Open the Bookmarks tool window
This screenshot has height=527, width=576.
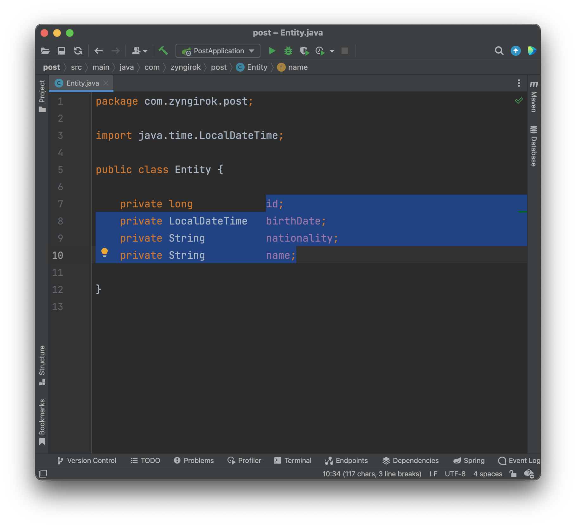(x=42, y=422)
